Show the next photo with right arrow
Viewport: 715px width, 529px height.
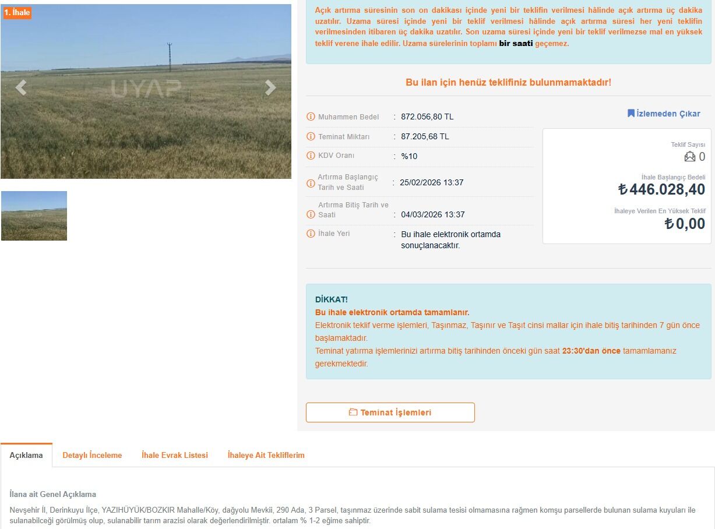270,87
